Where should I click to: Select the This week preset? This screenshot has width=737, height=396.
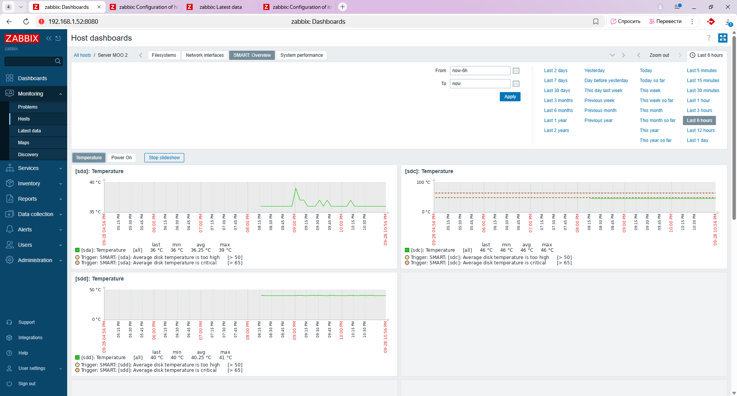(650, 91)
